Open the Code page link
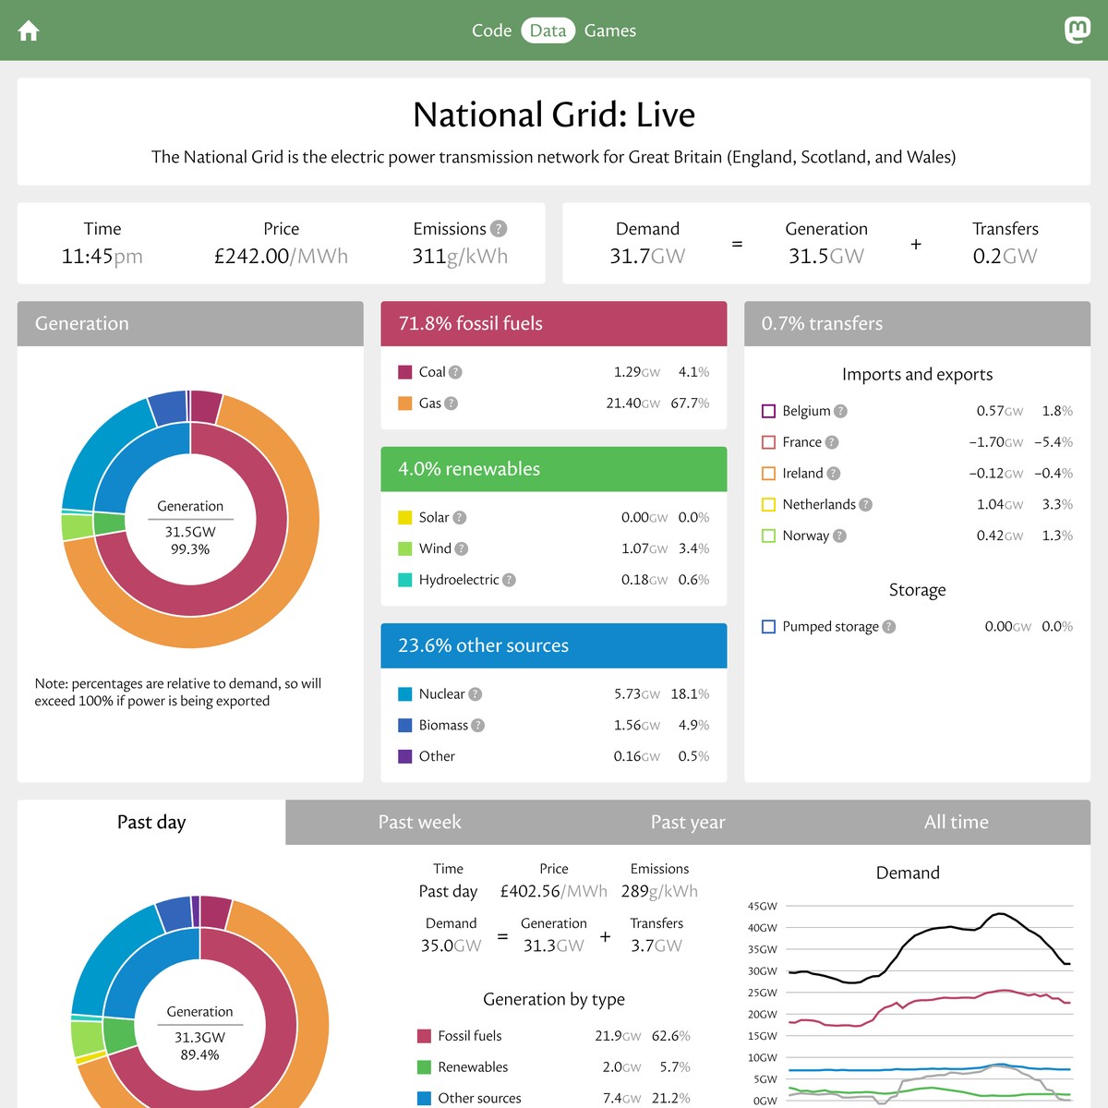The image size is (1108, 1108). coord(492,30)
